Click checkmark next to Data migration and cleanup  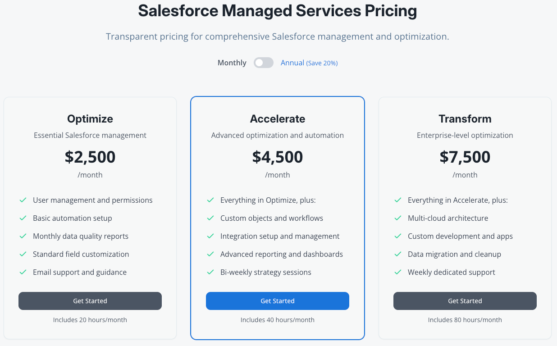tap(398, 254)
